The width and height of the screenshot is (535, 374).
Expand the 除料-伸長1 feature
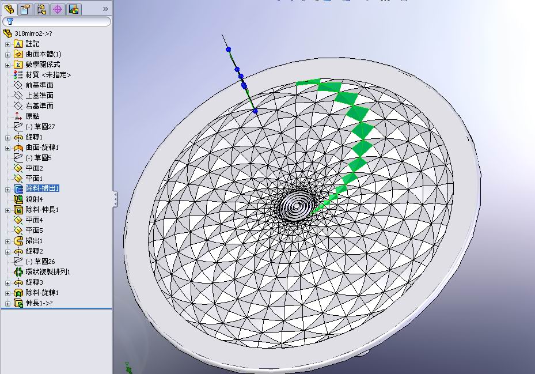click(8, 210)
